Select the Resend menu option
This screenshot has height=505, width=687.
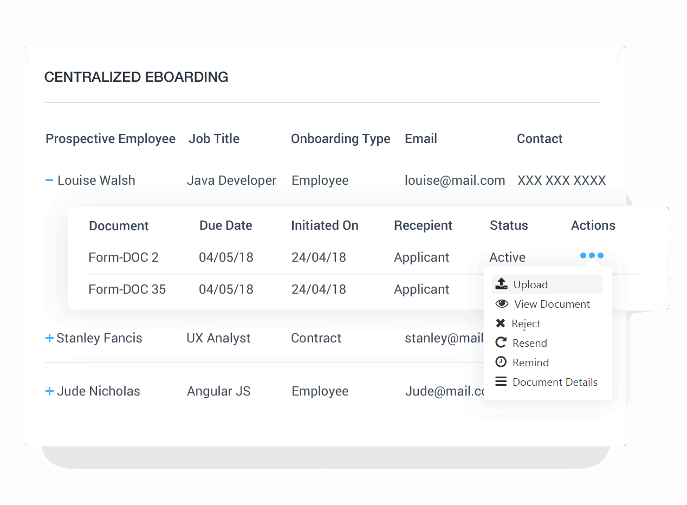point(547,343)
